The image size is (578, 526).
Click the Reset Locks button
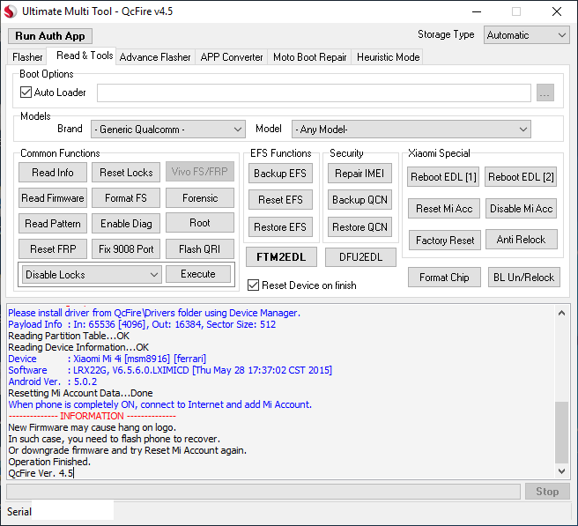(126, 172)
